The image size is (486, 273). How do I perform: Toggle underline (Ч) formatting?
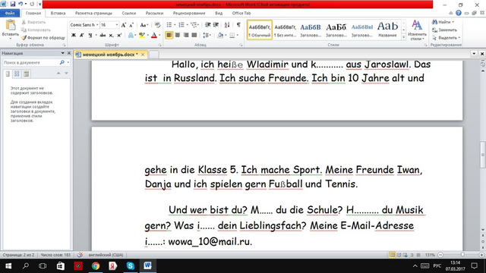pyautogui.click(x=90, y=36)
